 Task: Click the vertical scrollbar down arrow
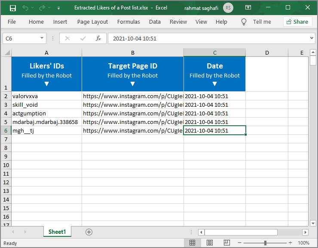click(x=313, y=223)
